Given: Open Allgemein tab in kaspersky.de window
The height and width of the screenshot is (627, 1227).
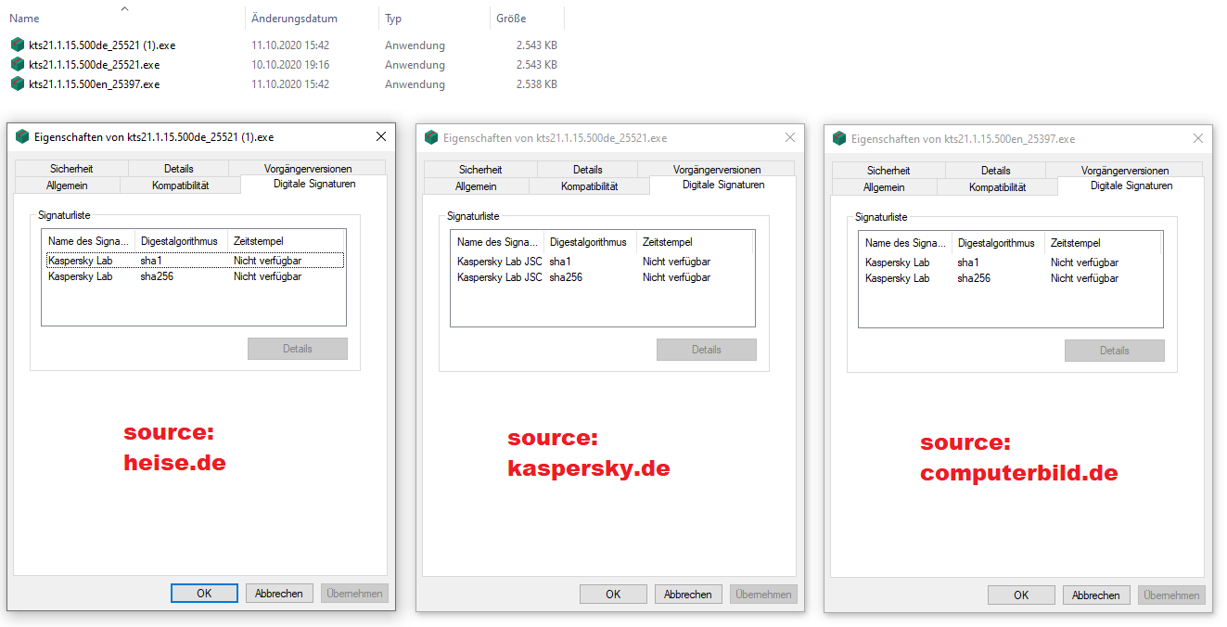Looking at the screenshot, I should [x=476, y=186].
